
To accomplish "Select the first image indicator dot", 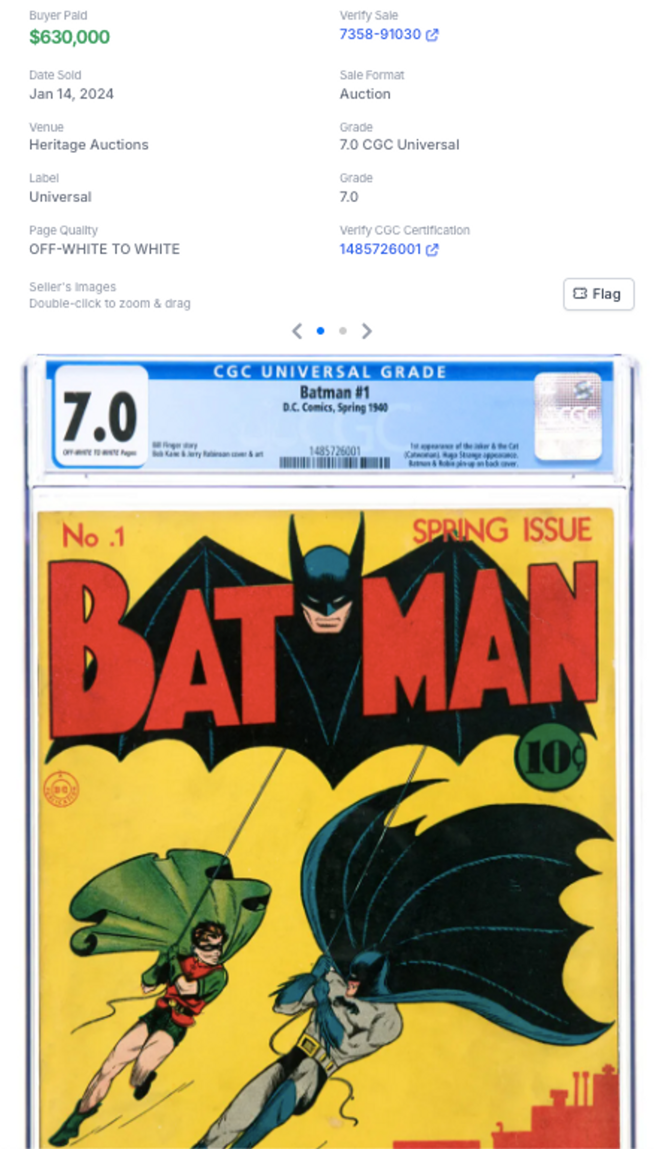I will (x=320, y=331).
